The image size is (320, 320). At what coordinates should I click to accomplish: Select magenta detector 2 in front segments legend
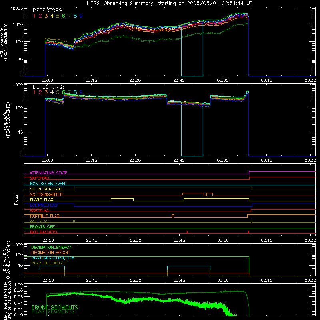[40, 16]
